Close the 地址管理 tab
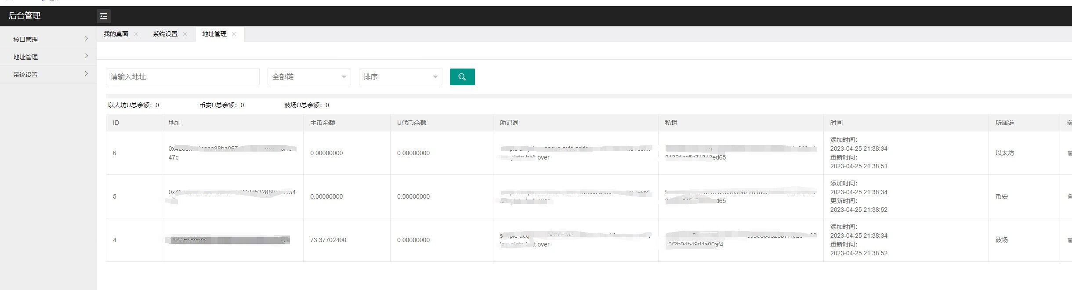The image size is (1072, 290). (x=234, y=34)
